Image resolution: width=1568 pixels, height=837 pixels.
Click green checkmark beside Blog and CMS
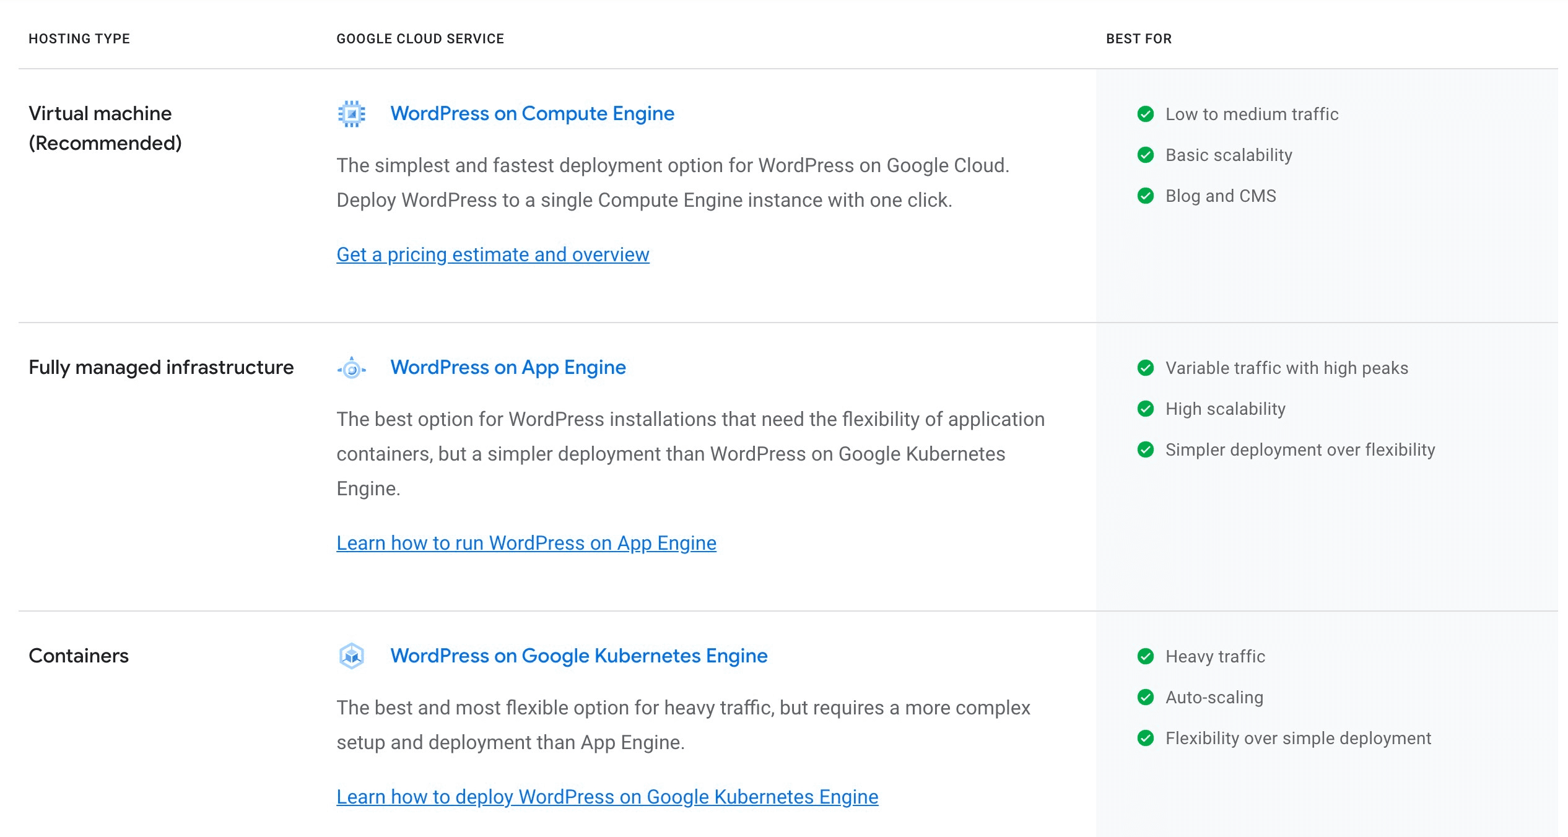coord(1146,196)
